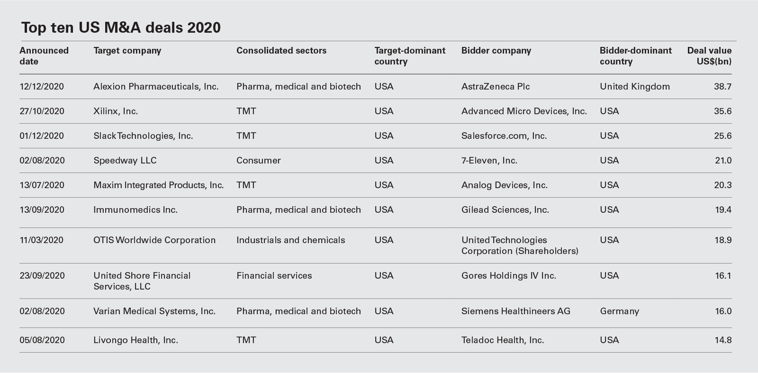Click the 'Announced date' column header
The width and height of the screenshot is (758, 373).
pyautogui.click(x=44, y=56)
